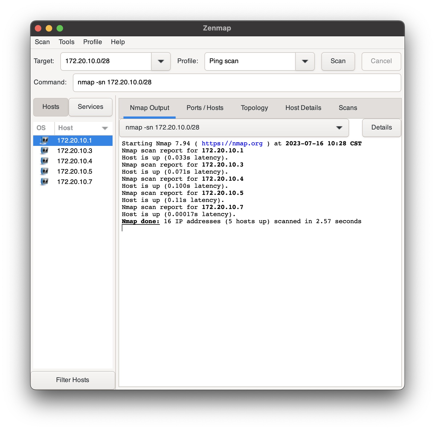Open the Details button for the output
This screenshot has width=435, height=430.
[x=382, y=128]
